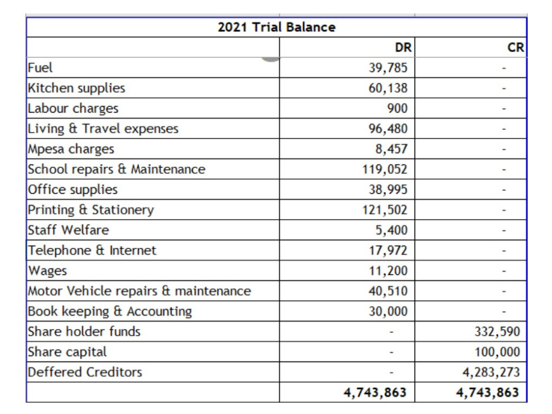Select 'School repairs & Maintenance' label
The width and height of the screenshot is (552, 414).
pos(116,169)
